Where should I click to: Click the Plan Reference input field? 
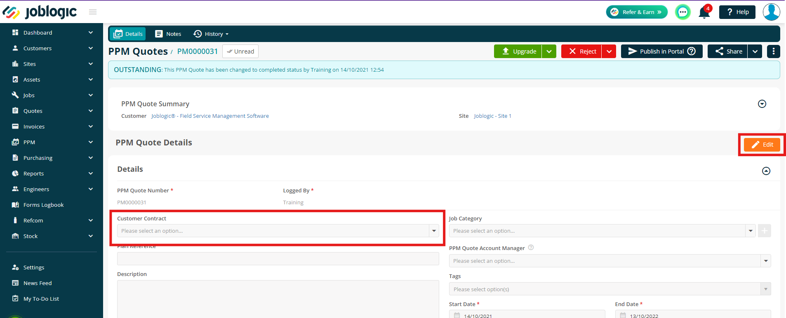tap(278, 259)
